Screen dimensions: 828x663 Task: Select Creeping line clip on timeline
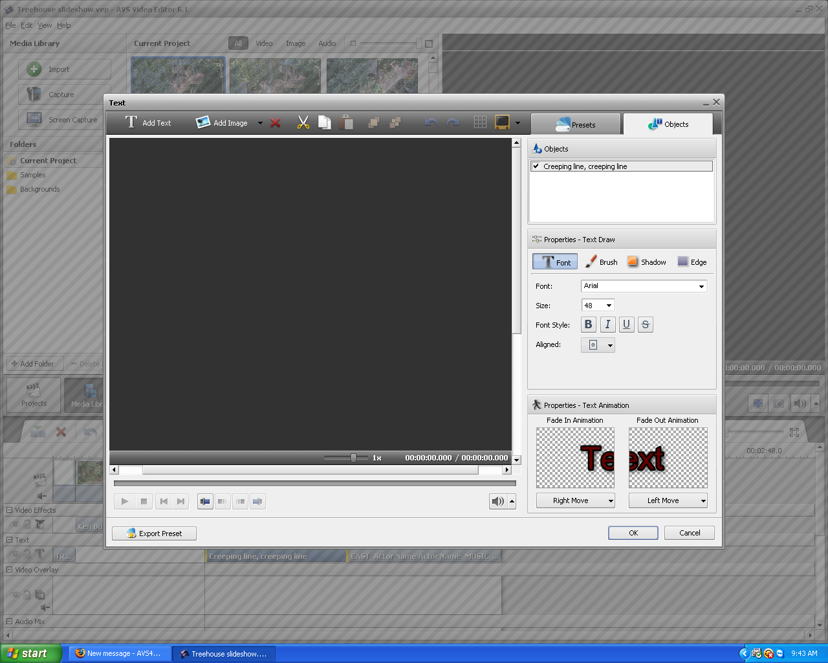pos(276,556)
